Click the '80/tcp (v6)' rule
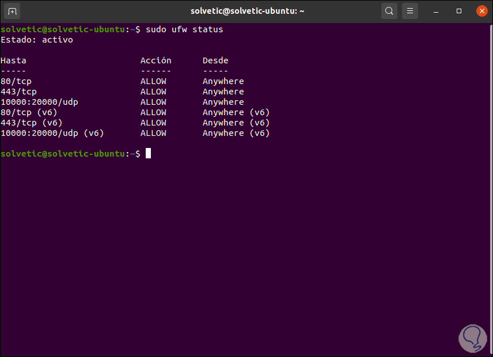493x357 pixels. point(29,112)
